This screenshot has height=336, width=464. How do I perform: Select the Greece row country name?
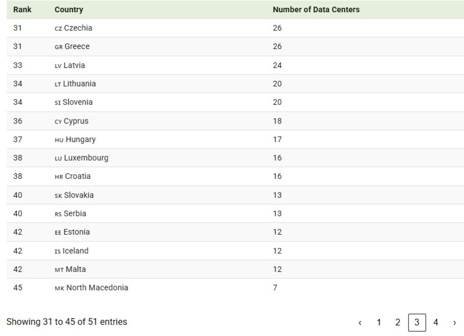[77, 47]
